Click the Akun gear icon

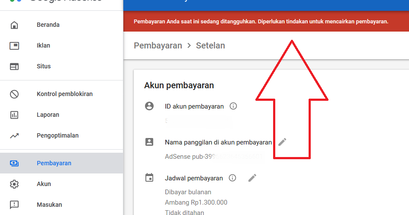pyautogui.click(x=14, y=184)
